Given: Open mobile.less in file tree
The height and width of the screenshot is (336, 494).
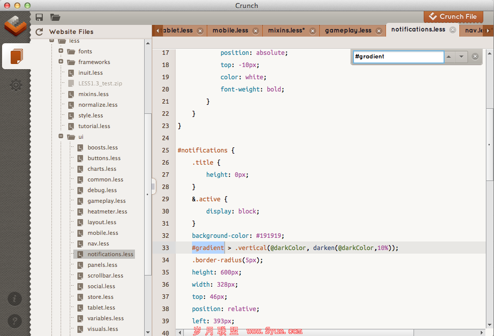Looking at the screenshot, I should [x=103, y=233].
